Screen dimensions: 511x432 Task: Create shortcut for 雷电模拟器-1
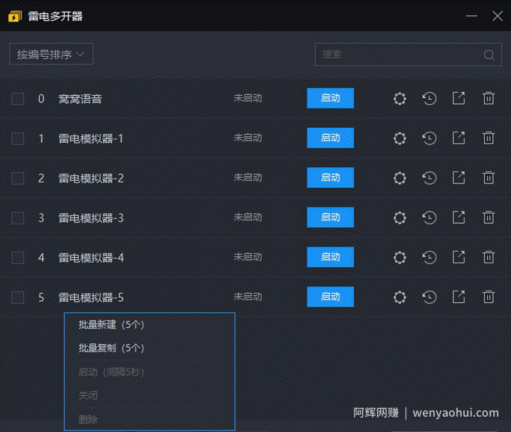[x=459, y=138]
